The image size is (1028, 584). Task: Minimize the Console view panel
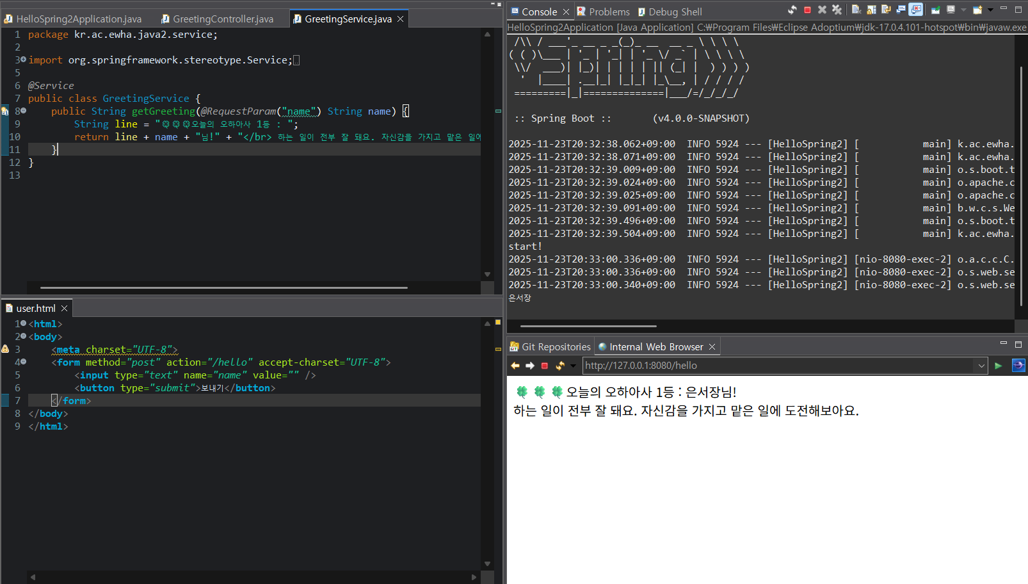(1004, 8)
